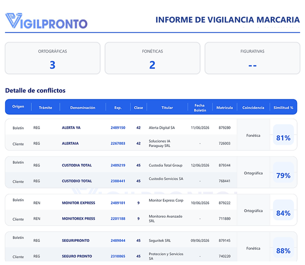
Task: Click the date 12/06/2026
Action: click(x=200, y=165)
